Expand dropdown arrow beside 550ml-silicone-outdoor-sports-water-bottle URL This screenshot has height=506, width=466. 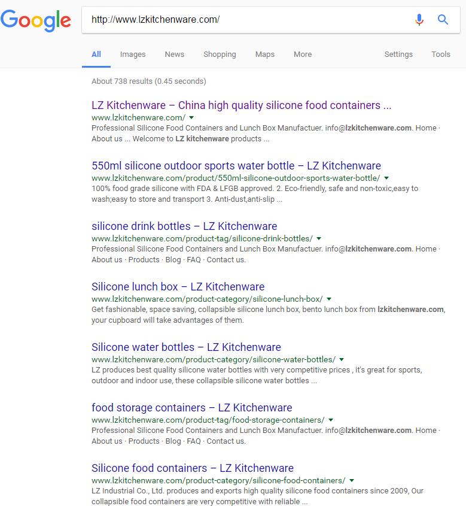pos(386,178)
